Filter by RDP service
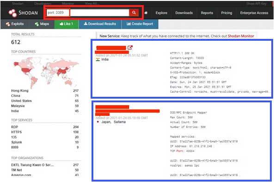This screenshot has height=182, width=275. tap(14, 127)
